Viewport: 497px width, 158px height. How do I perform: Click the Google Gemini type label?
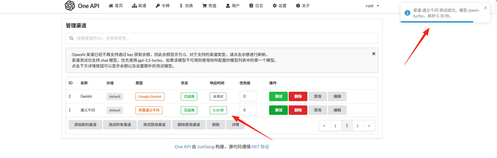[x=150, y=97]
